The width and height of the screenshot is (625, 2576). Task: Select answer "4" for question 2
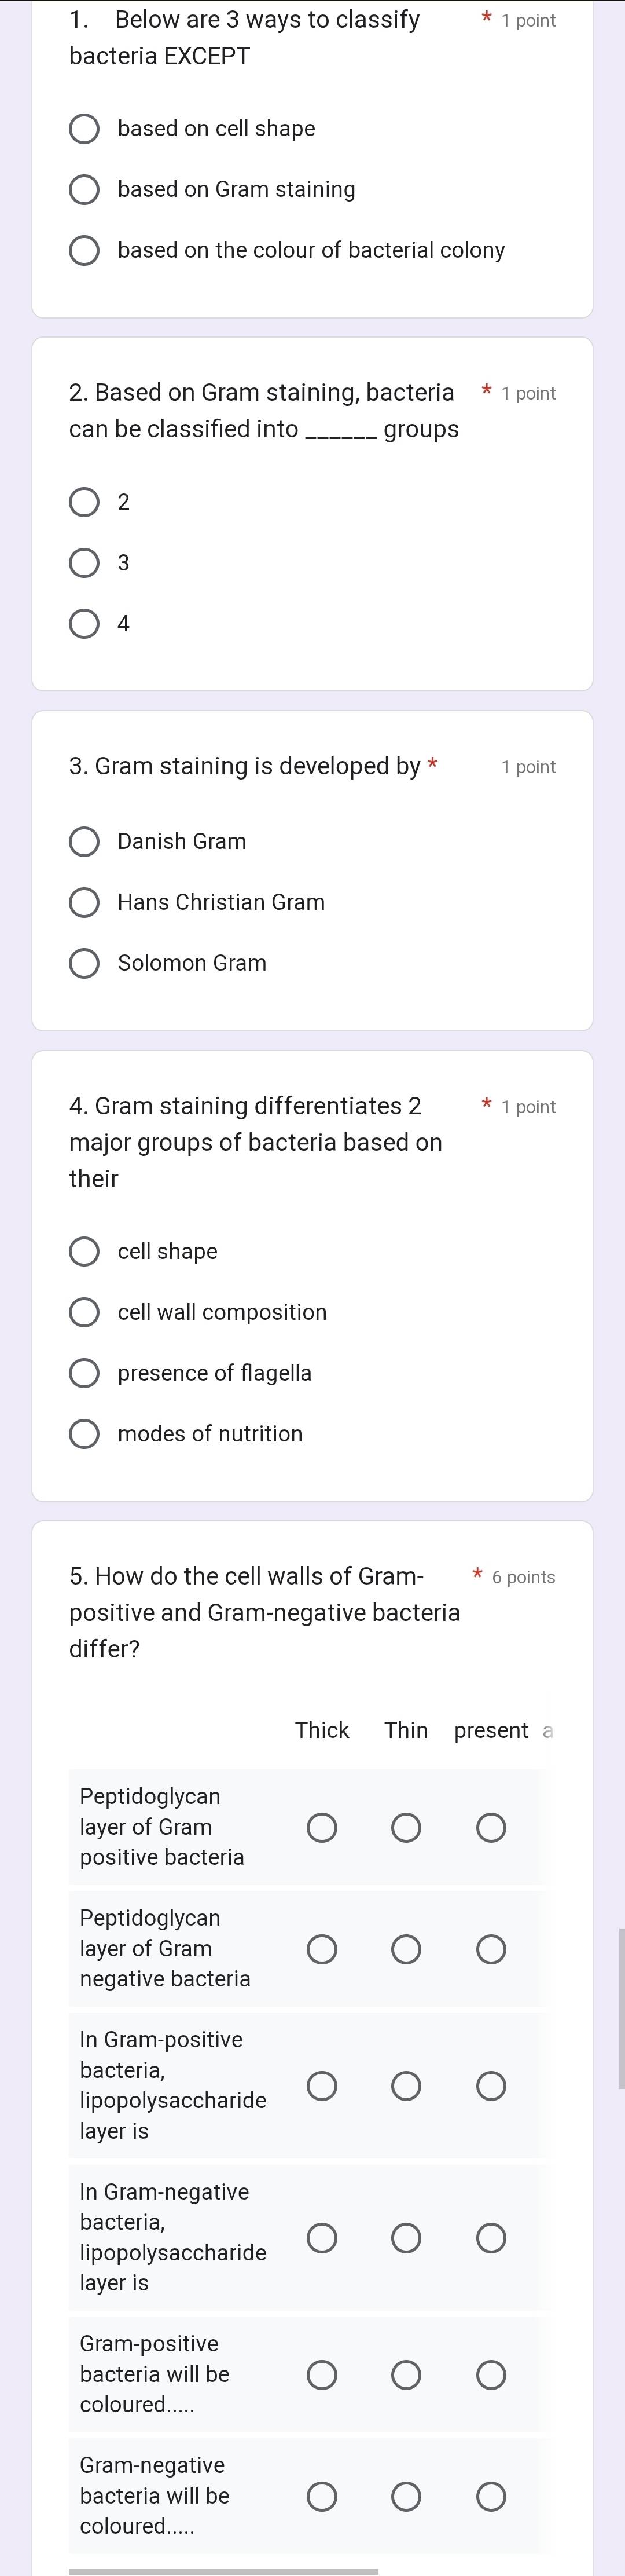[x=84, y=624]
